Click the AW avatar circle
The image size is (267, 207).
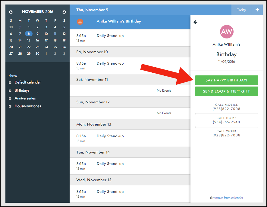point(227,32)
